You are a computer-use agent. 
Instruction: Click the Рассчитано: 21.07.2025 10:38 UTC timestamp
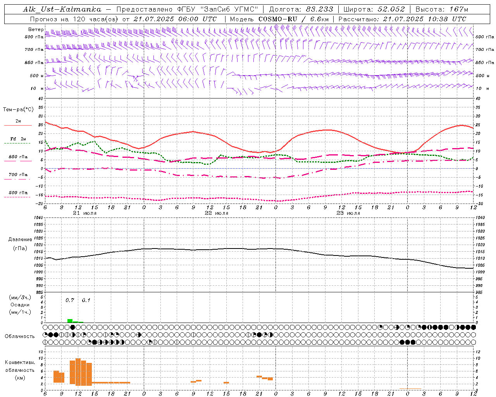[x=402, y=19]
